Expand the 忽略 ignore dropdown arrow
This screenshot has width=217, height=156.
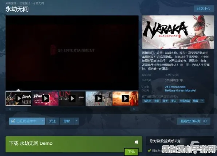pyautogui.click(x=76, y=121)
